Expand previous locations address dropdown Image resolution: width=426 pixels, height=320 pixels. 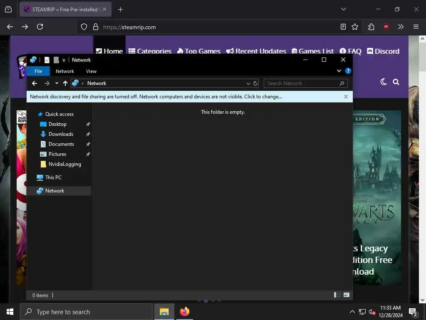[x=248, y=83]
